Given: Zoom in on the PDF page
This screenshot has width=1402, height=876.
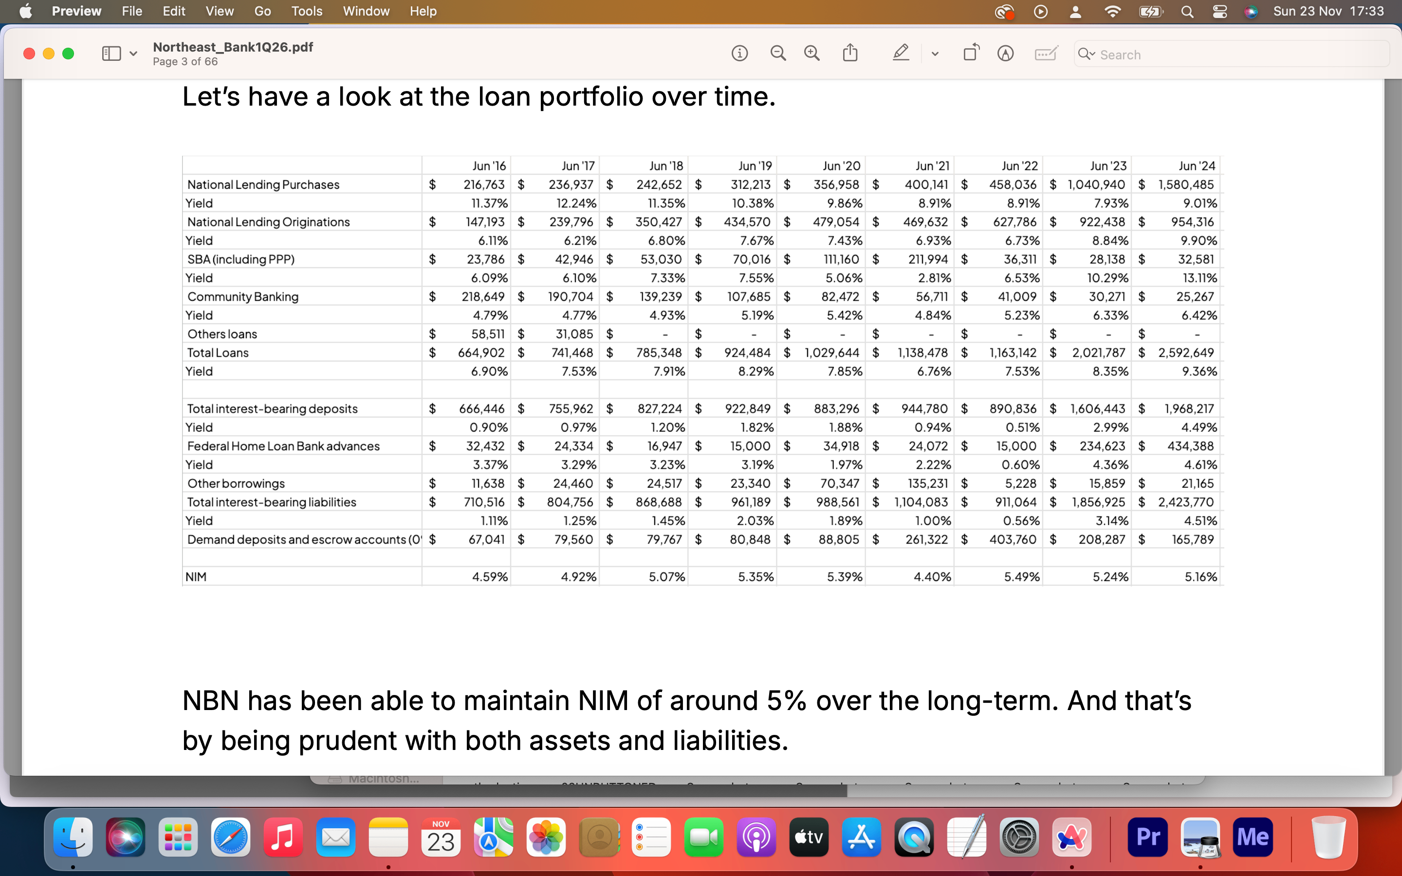Looking at the screenshot, I should click(812, 54).
